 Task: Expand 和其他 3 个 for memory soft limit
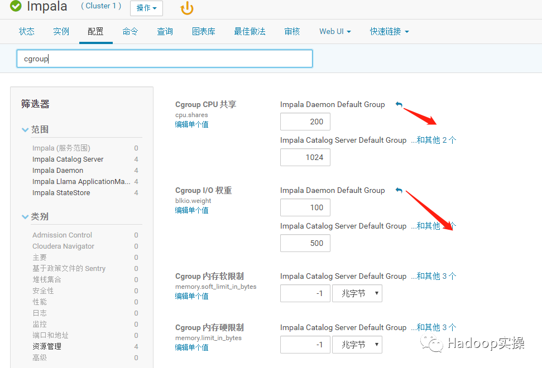(x=434, y=276)
